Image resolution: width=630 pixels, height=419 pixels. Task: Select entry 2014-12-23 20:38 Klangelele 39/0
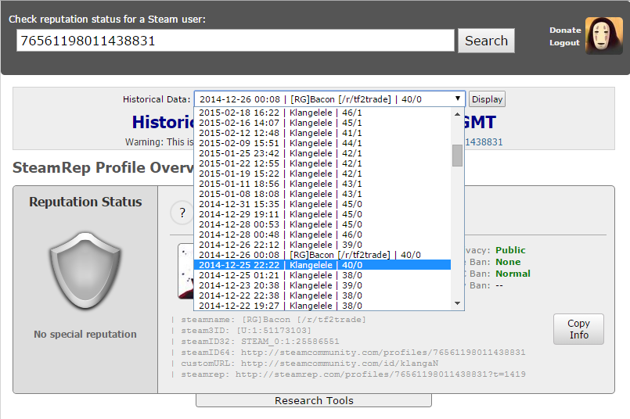click(322, 285)
